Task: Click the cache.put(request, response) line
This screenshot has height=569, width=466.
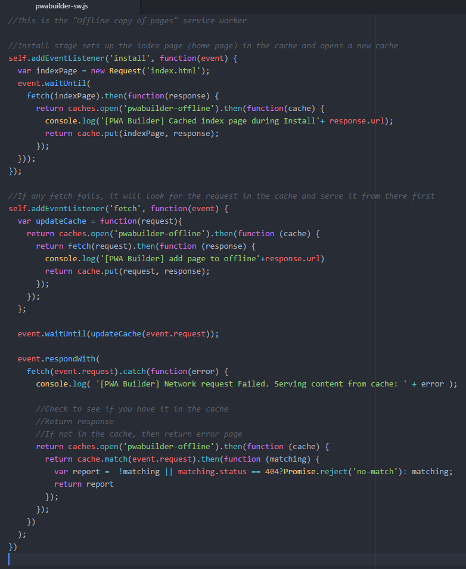Action: click(128, 271)
